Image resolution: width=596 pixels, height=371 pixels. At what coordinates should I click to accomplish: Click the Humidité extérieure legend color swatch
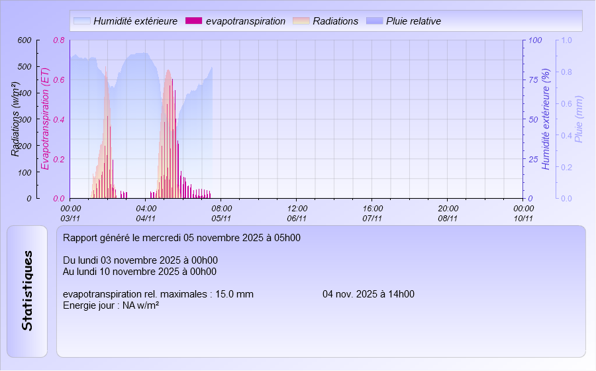[x=81, y=21]
